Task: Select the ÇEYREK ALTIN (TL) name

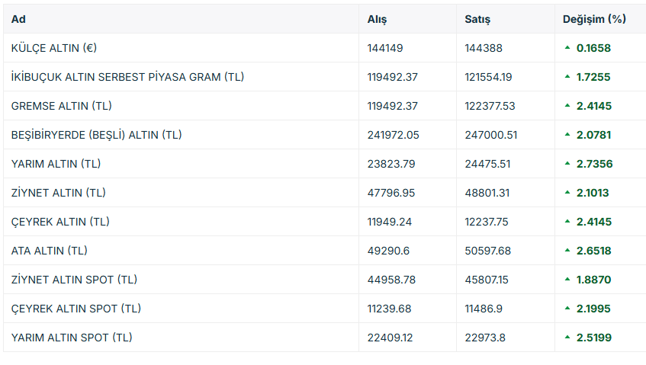Action: click(x=60, y=222)
